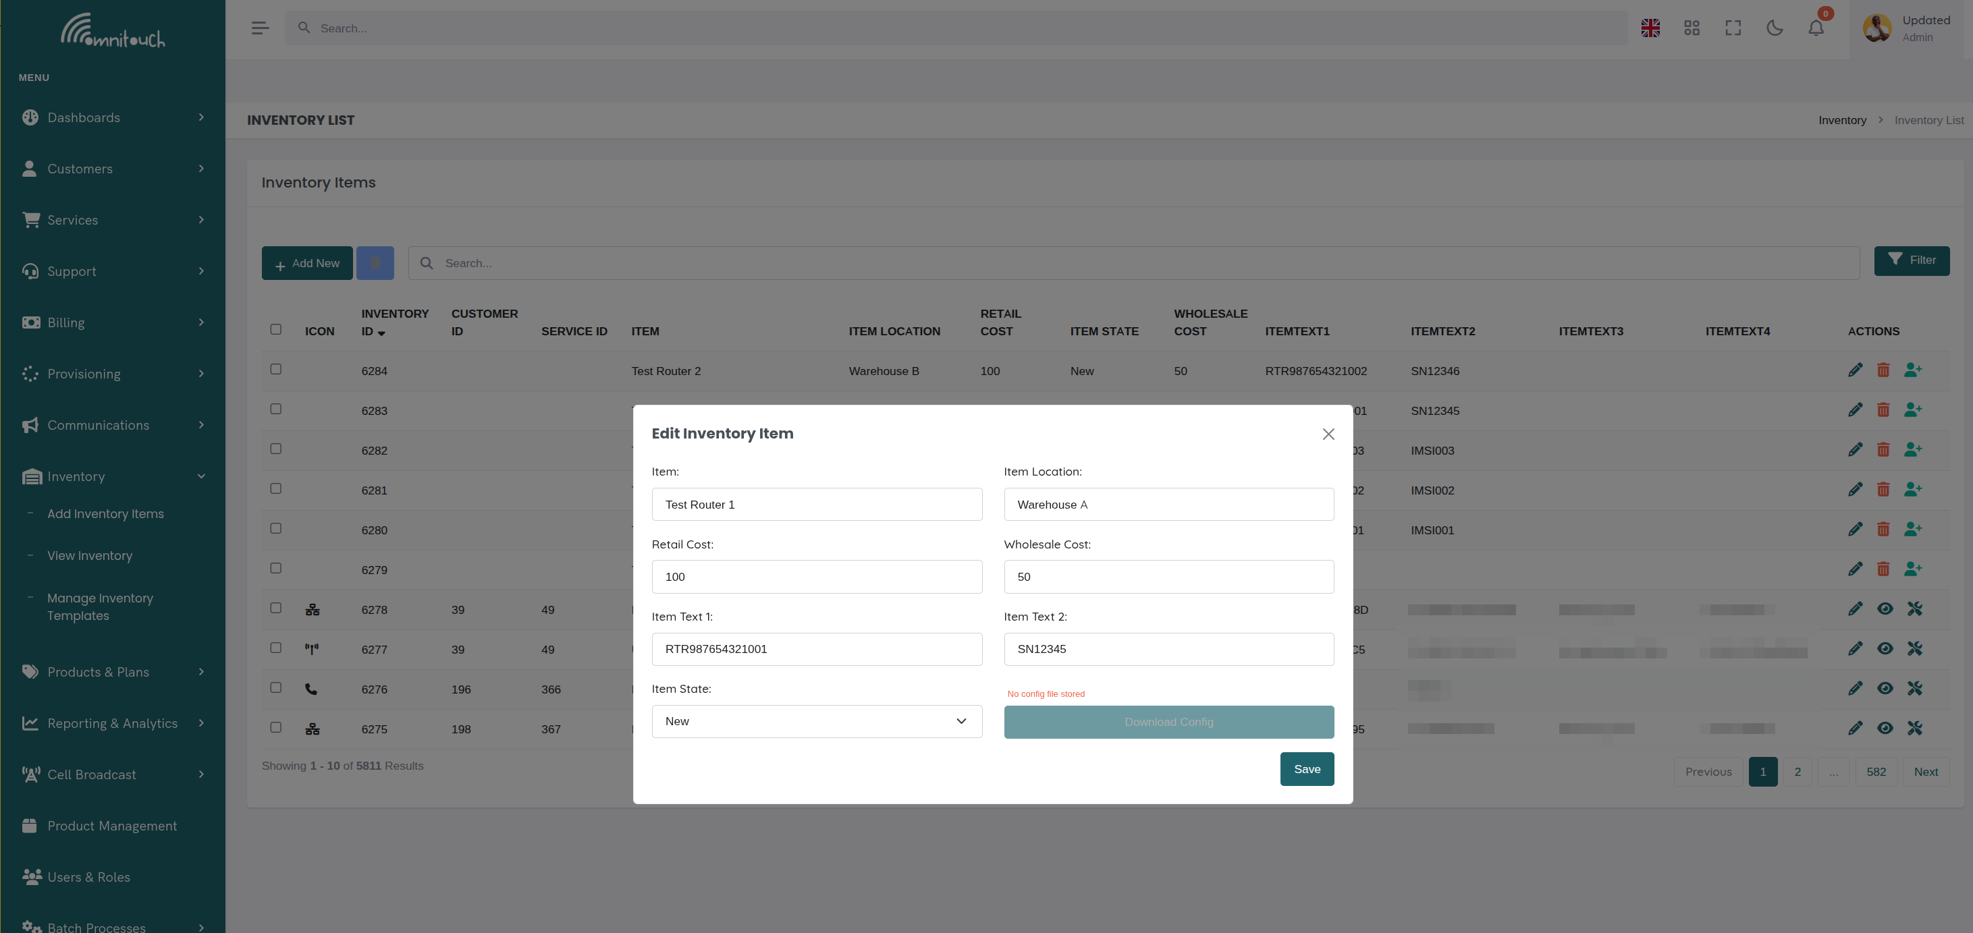Go to Next page of results
The height and width of the screenshot is (933, 1973).
1925,772
